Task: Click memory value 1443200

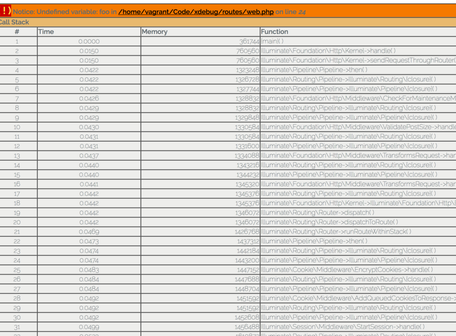Action: [248, 260]
